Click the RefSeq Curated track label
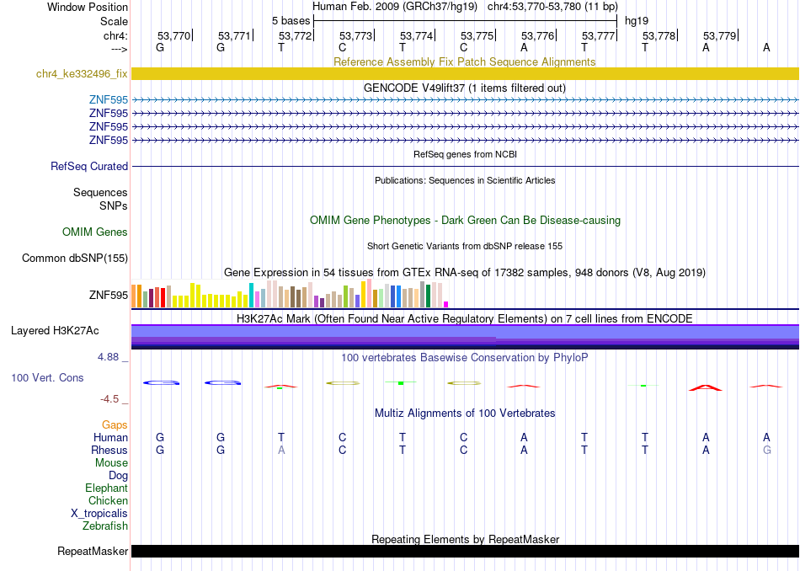This screenshot has height=571, width=800. tap(88, 167)
